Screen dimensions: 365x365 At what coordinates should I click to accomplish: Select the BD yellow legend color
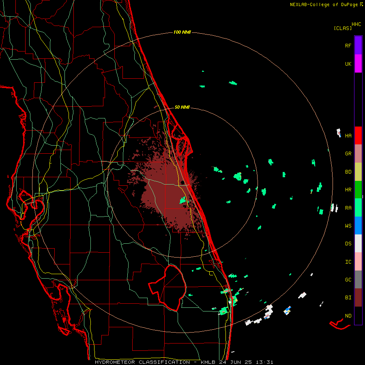358,172
